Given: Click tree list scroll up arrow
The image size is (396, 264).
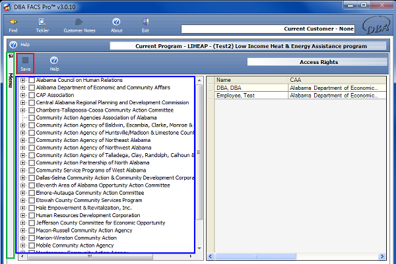Looking at the screenshot, I should (199, 81).
